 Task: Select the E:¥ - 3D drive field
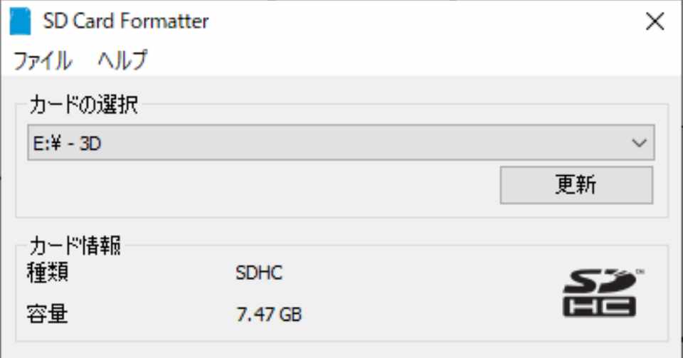point(320,143)
